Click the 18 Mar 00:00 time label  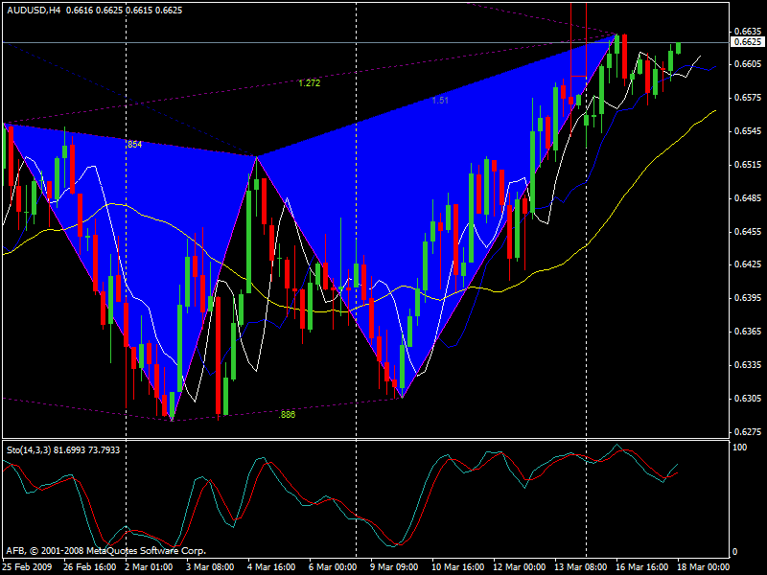tap(704, 566)
